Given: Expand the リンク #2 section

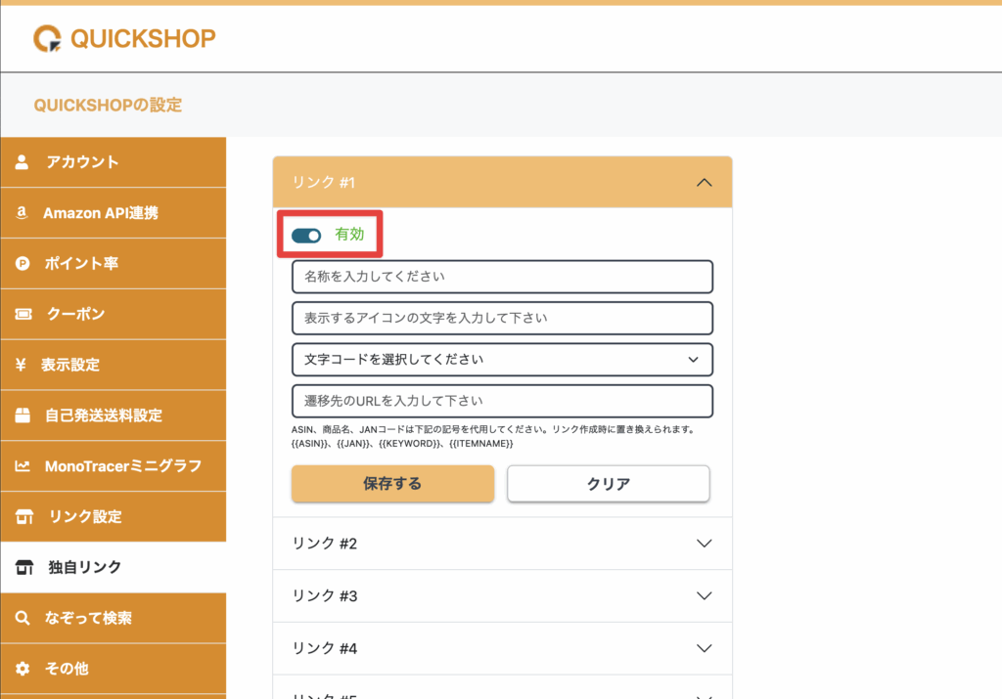Looking at the screenshot, I should 502,544.
